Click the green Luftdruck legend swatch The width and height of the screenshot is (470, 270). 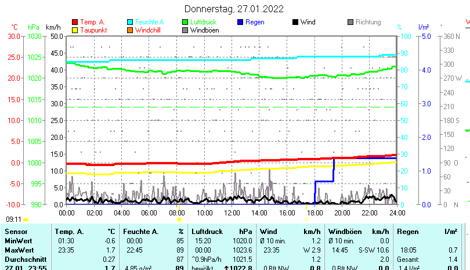185,22
